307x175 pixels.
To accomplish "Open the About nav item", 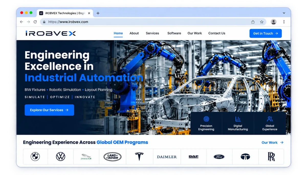I will pyautogui.click(x=134, y=33).
